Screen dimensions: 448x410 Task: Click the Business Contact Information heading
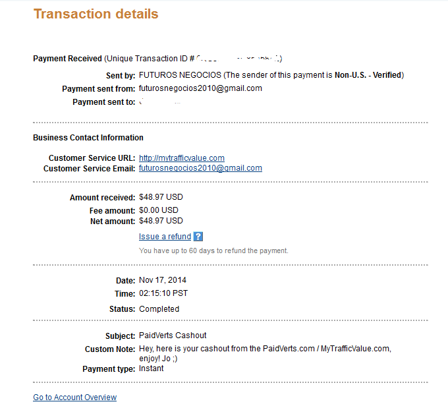pos(88,138)
